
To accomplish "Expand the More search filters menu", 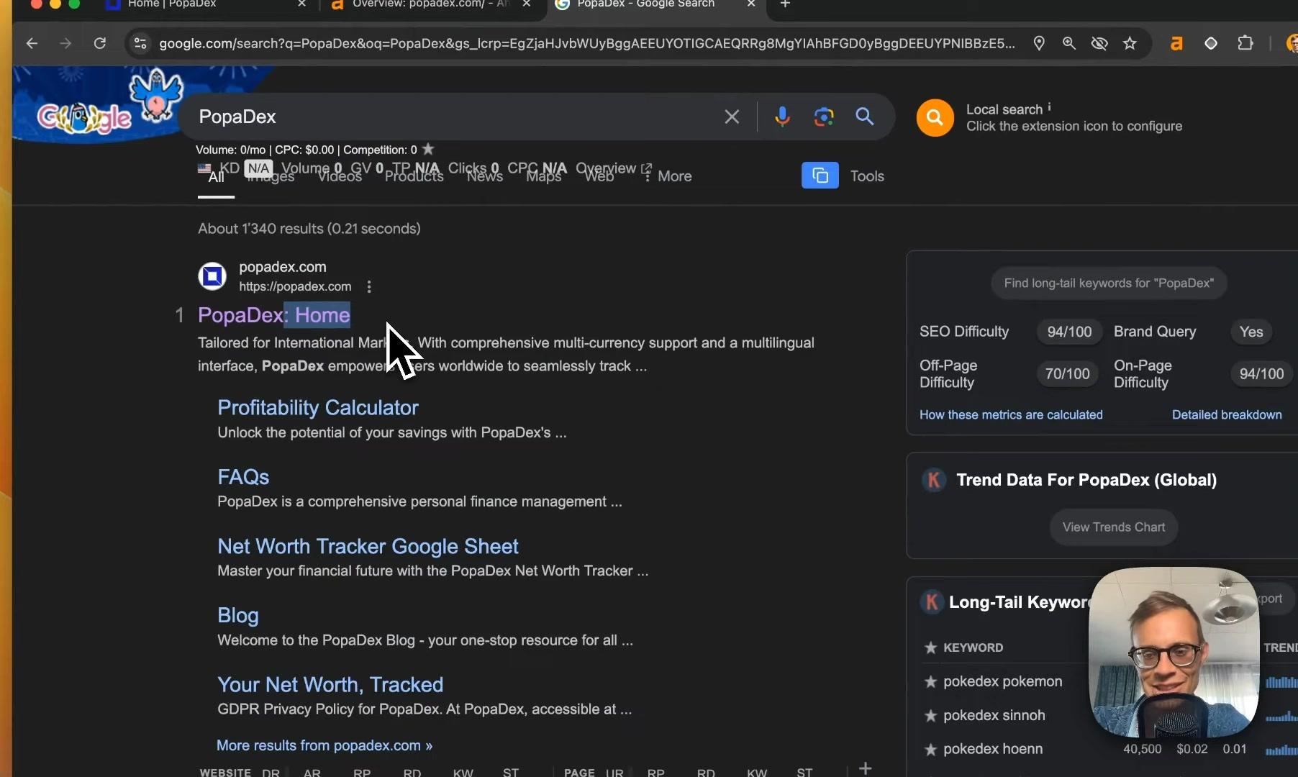I will click(x=667, y=176).
